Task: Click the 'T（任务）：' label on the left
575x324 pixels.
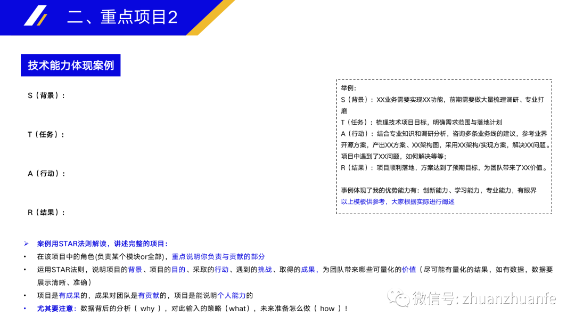Action: point(46,135)
